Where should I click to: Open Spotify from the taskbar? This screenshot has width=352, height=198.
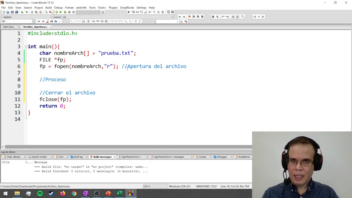click(40, 194)
